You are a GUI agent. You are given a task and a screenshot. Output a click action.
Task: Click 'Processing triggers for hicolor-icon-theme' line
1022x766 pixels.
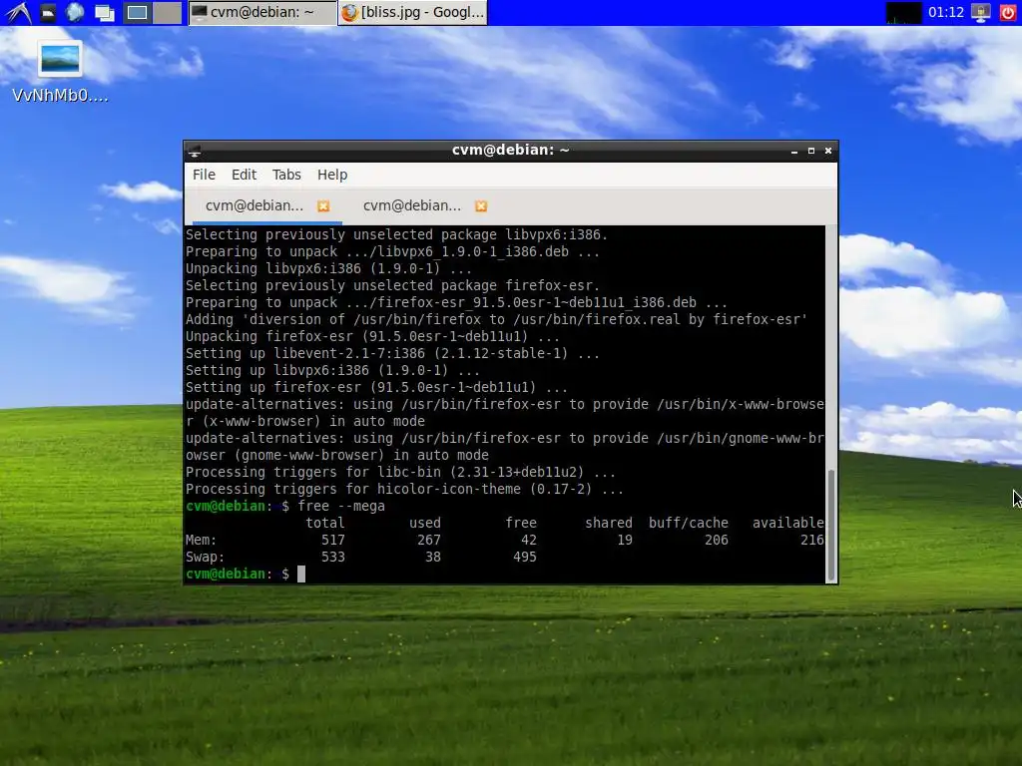tap(404, 489)
